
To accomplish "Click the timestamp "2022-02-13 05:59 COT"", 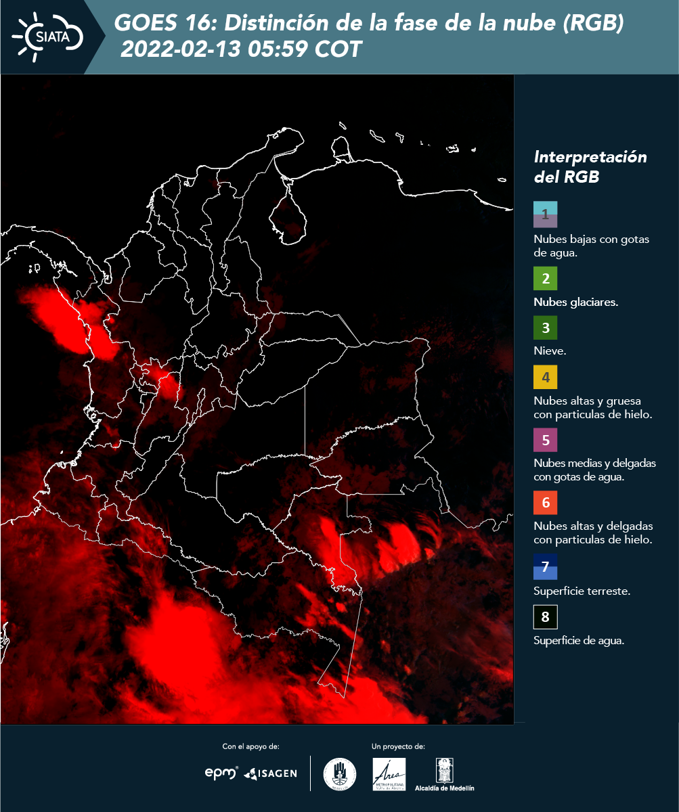I will click(241, 49).
